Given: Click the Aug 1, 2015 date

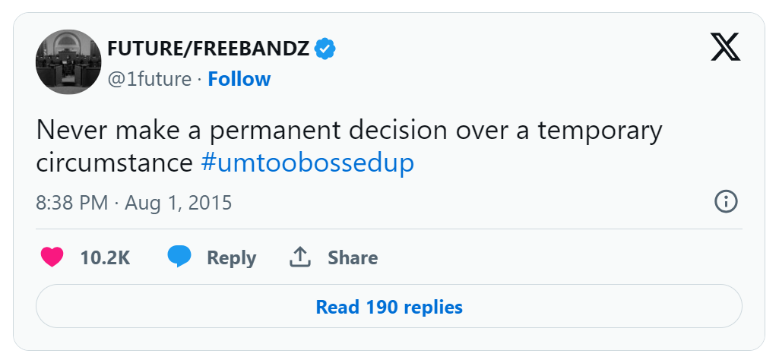Looking at the screenshot, I should [179, 203].
